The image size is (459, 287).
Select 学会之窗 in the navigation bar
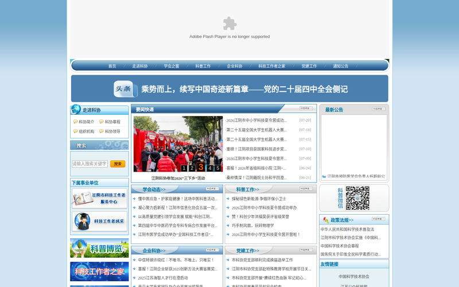[172, 66]
